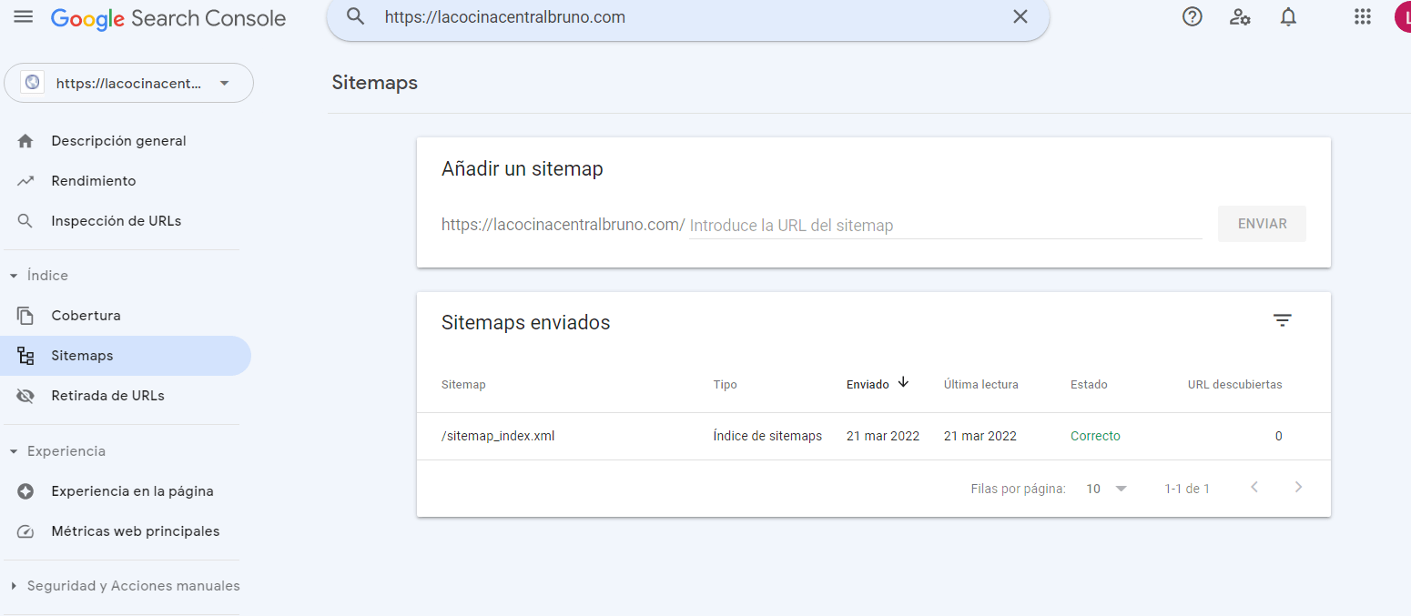Image resolution: width=1411 pixels, height=616 pixels.
Task: Select Sitemaps menu item
Action: pyautogui.click(x=126, y=356)
